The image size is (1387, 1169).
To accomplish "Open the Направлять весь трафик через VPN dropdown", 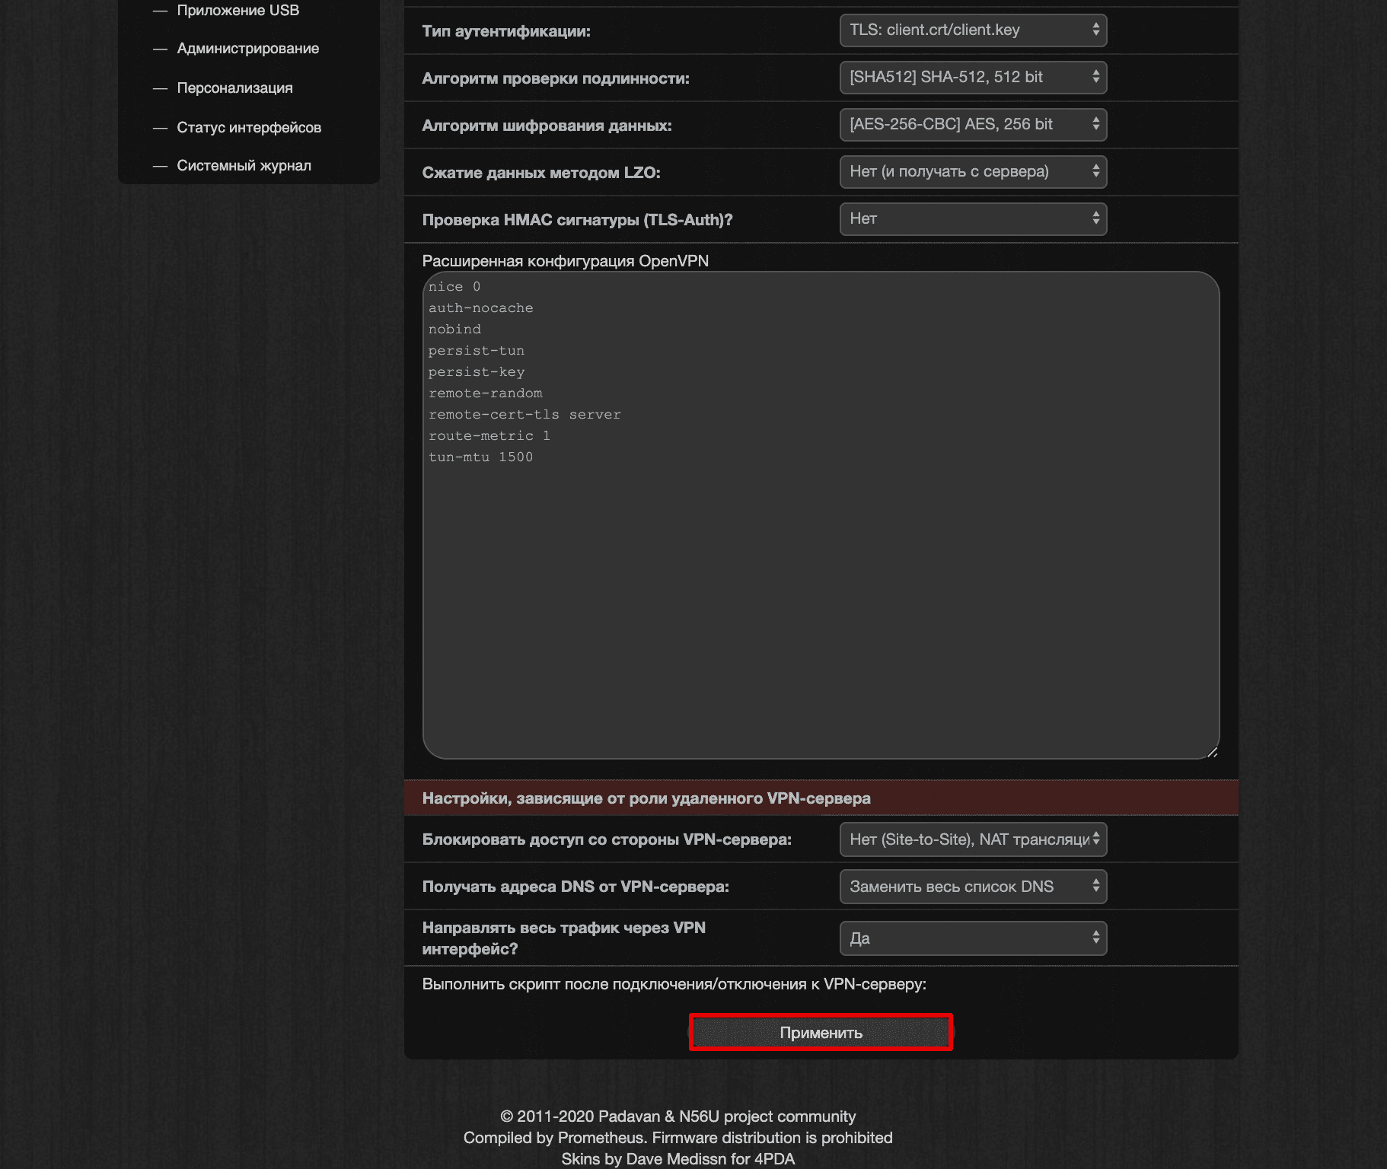I will tap(973, 938).
